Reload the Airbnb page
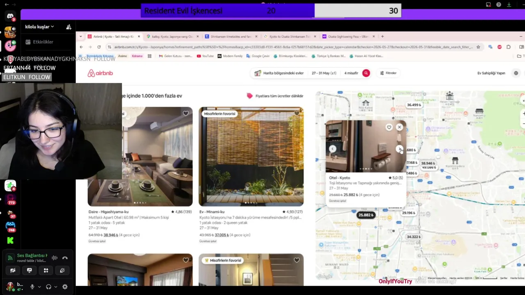The image size is (525, 295). (x=99, y=47)
